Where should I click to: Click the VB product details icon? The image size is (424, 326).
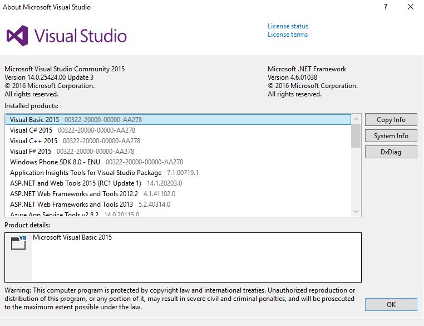coord(19,242)
